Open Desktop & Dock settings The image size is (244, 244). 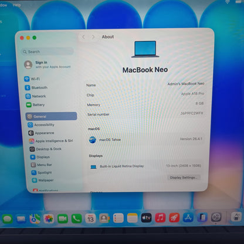[45, 149]
